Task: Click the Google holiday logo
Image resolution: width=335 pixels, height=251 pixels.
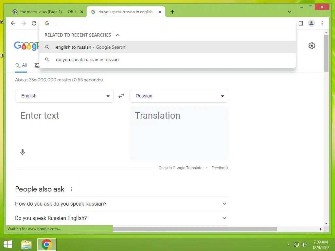Action: click(27, 46)
